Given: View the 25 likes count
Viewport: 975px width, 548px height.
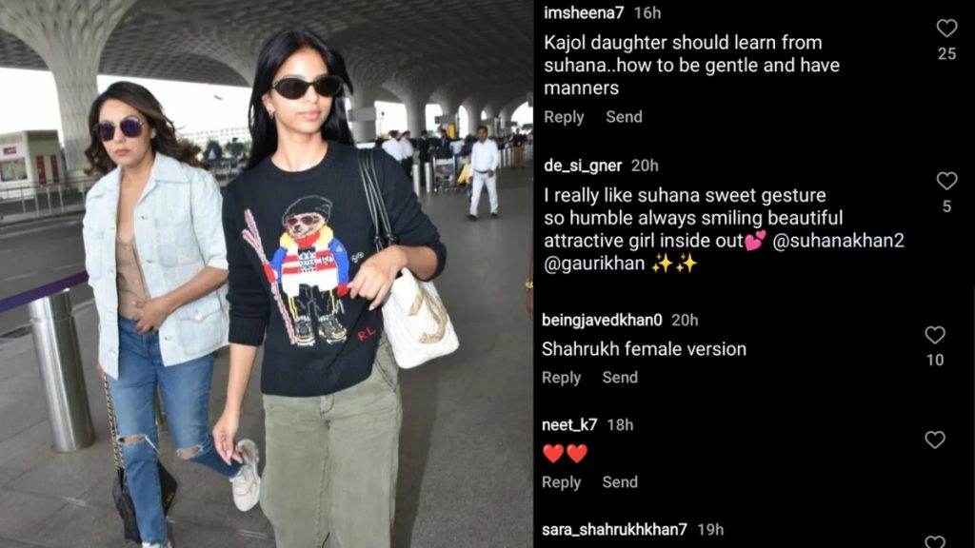Looking at the screenshot, I should pyautogui.click(x=946, y=54).
